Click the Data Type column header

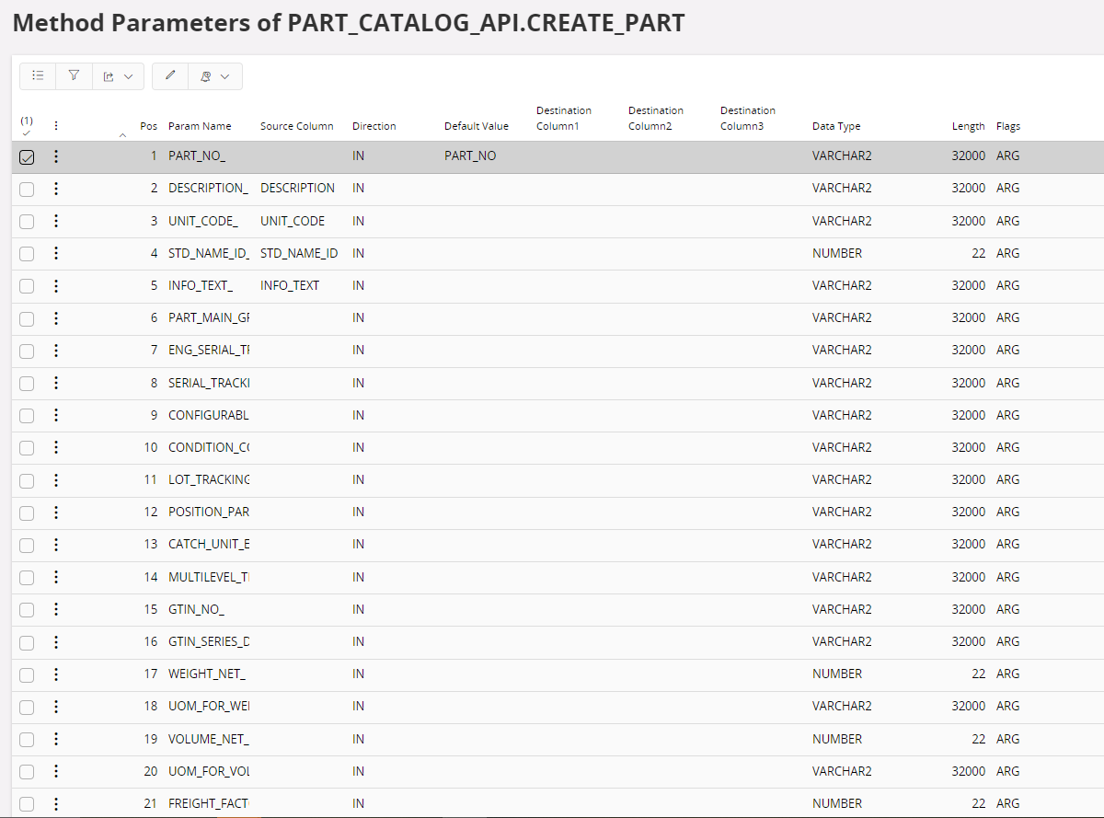[836, 126]
